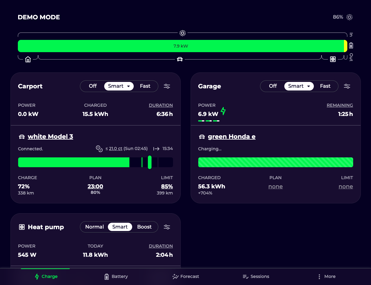
Task: Set Carport charging mode to Fast
Action: click(145, 86)
